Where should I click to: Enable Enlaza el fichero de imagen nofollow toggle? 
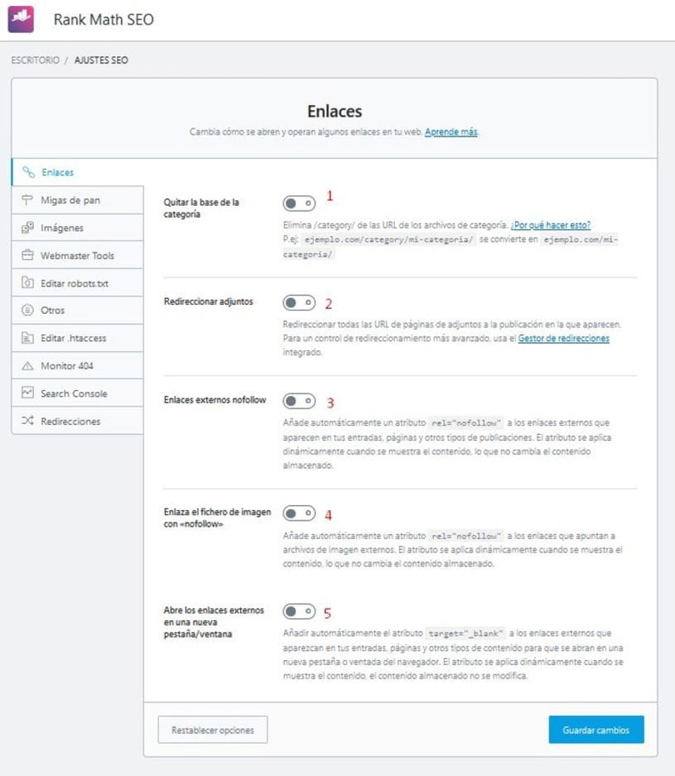point(299,514)
